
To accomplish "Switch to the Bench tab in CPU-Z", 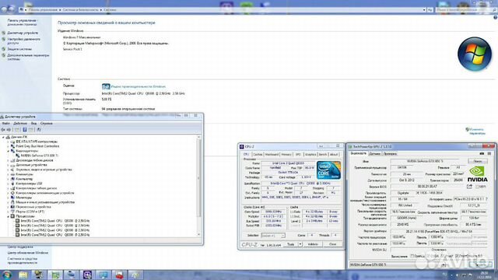I will coord(323,154).
